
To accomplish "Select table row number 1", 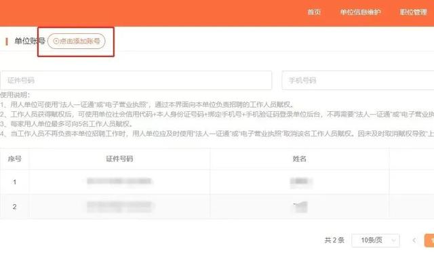I will coord(217,182).
